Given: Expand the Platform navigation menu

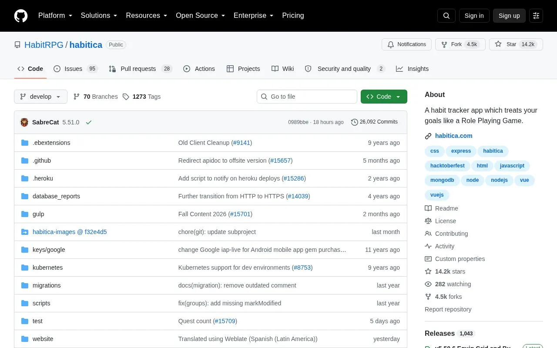Looking at the screenshot, I should 55,16.
